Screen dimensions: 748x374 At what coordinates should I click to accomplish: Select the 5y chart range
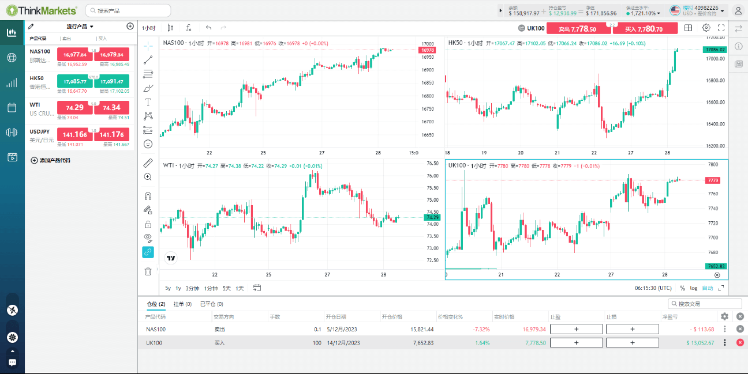tap(168, 288)
